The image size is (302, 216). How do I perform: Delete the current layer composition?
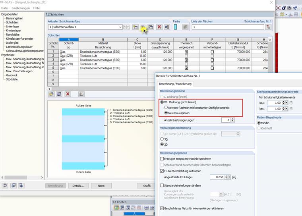pyautogui.click(x=159, y=27)
